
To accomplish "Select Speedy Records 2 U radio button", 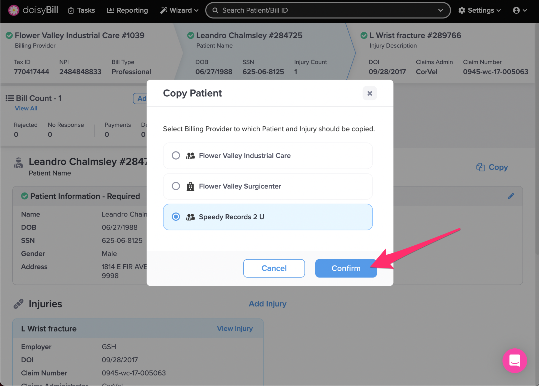I will click(x=176, y=217).
